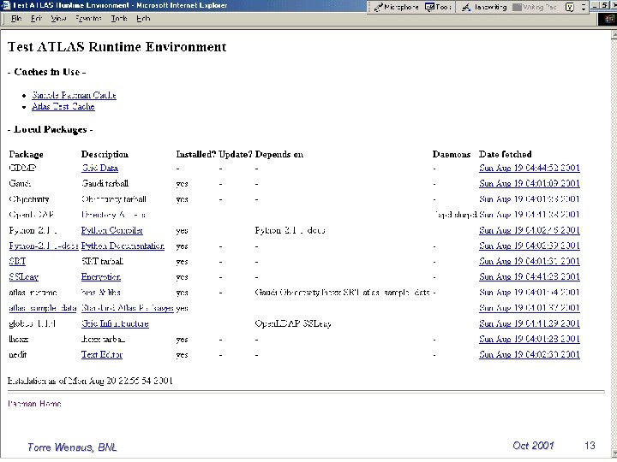Open the View menu
Screen dimensions: 617x462
[58, 19]
